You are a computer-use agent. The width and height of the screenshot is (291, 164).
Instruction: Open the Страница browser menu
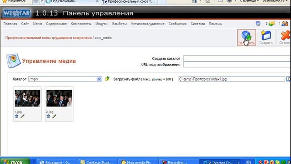(249, 1)
